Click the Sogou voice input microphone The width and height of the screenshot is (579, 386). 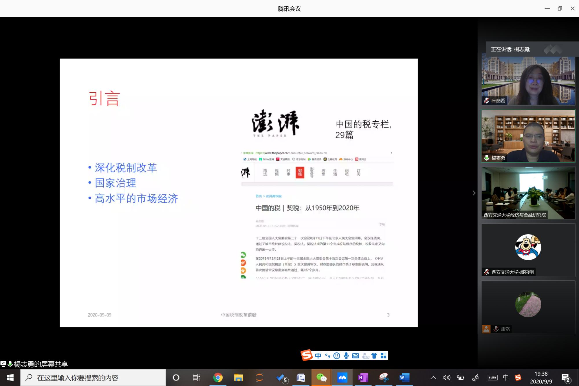point(346,356)
